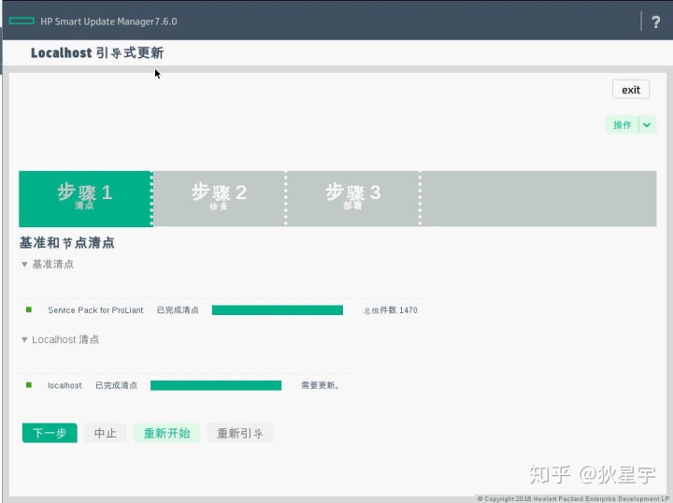Click the 重新开始 restart button

(x=166, y=433)
